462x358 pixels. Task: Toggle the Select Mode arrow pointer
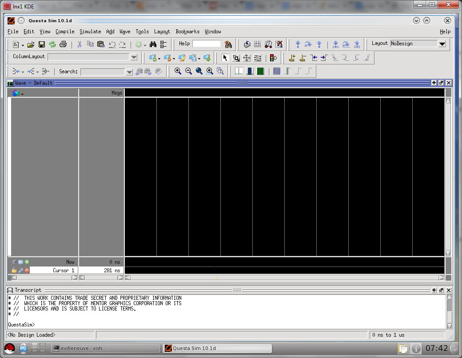point(225,58)
